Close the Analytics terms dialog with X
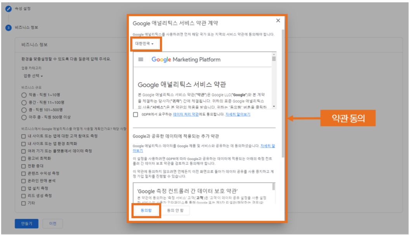This screenshot has height=235, width=410. 278,21
